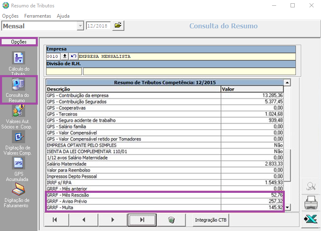Open Digitação de Valores Comp. icon
The height and width of the screenshot is (231, 321).
pyautogui.click(x=19, y=137)
